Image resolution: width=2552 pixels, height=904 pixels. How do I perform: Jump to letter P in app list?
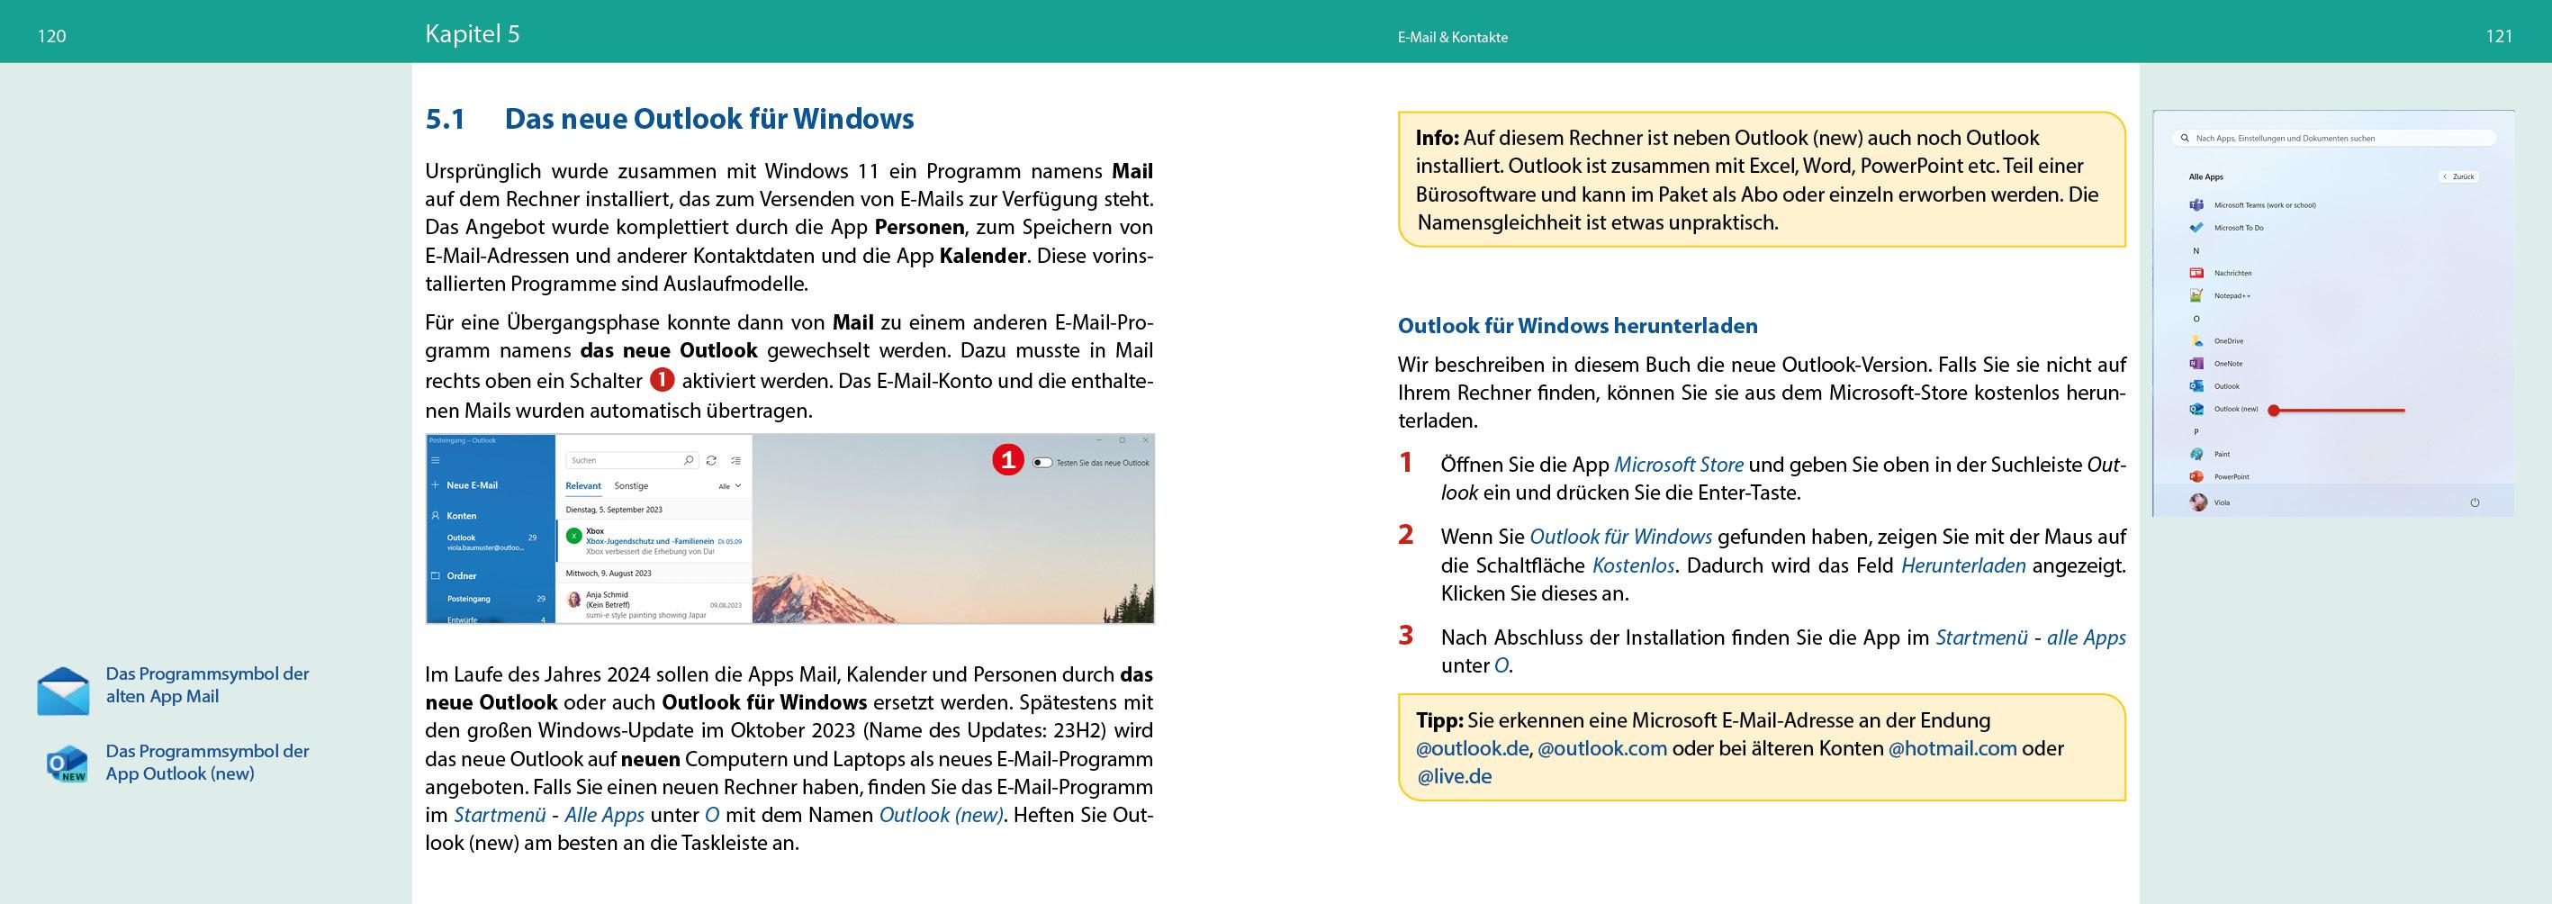[x=2196, y=432]
